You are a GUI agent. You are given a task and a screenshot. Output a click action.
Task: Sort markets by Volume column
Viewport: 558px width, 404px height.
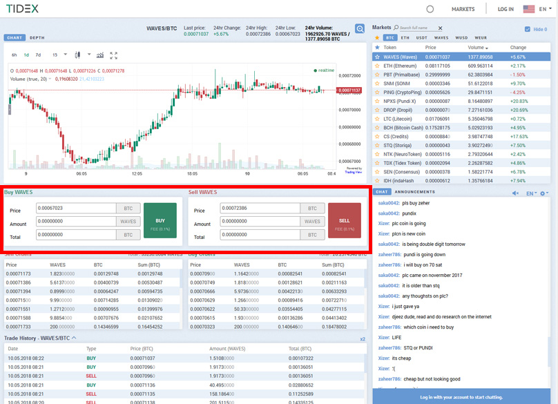coord(478,48)
